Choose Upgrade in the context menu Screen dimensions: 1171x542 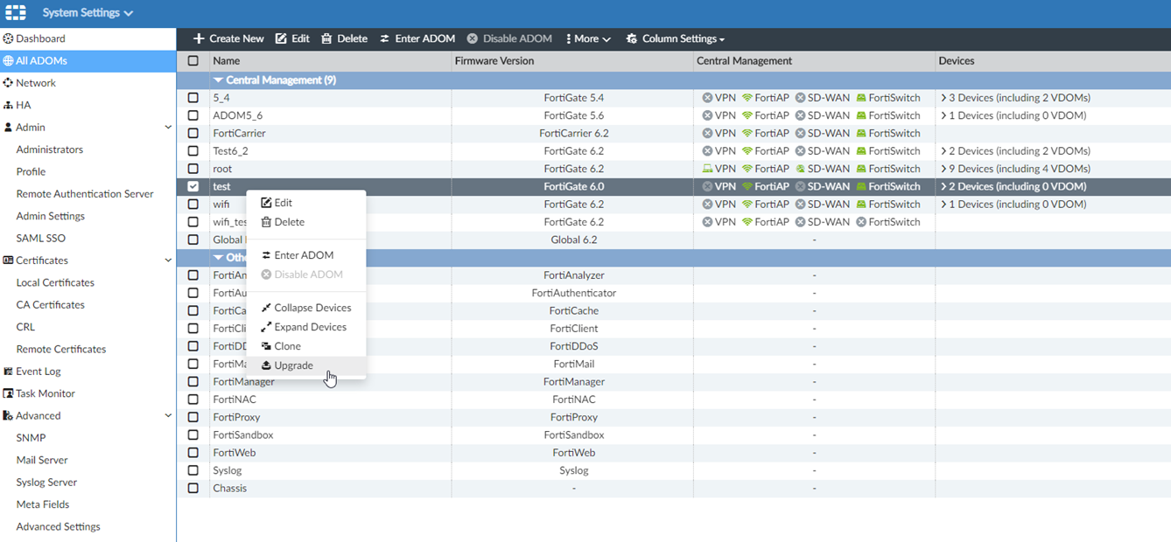(306, 365)
